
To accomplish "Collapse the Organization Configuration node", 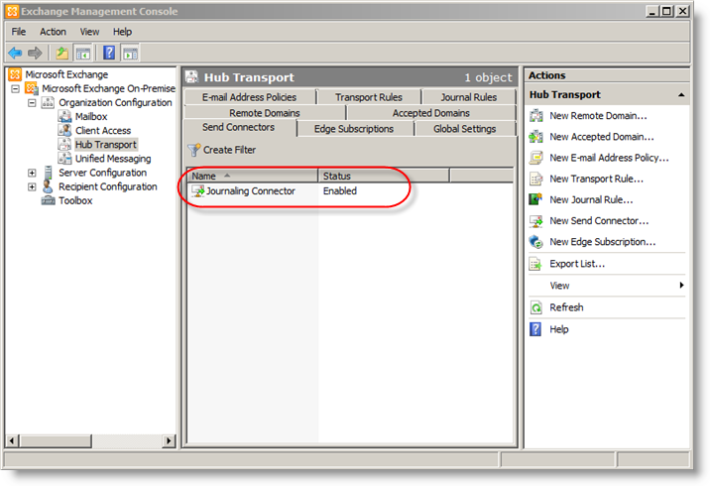I will 32,103.
